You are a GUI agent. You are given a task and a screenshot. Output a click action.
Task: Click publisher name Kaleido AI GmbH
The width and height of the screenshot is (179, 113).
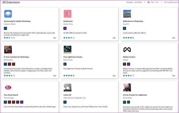tap(10, 24)
